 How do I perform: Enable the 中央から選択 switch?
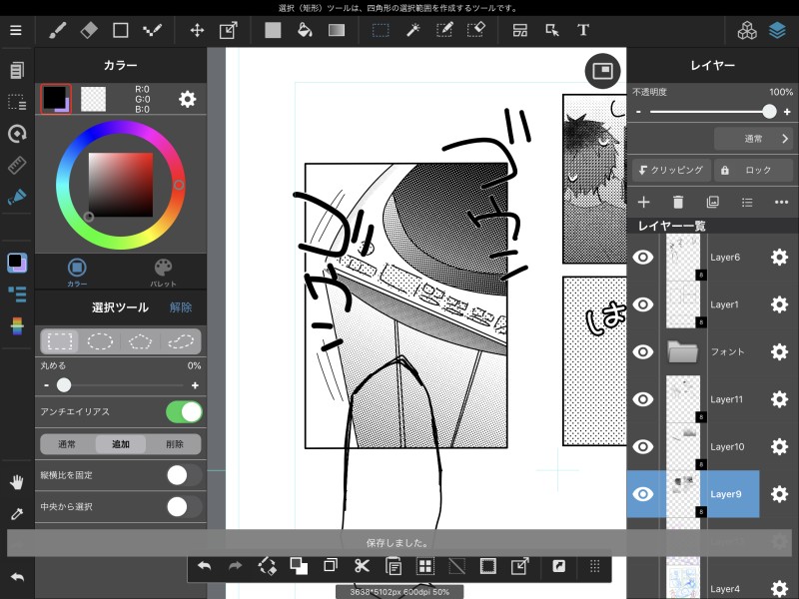(x=184, y=507)
